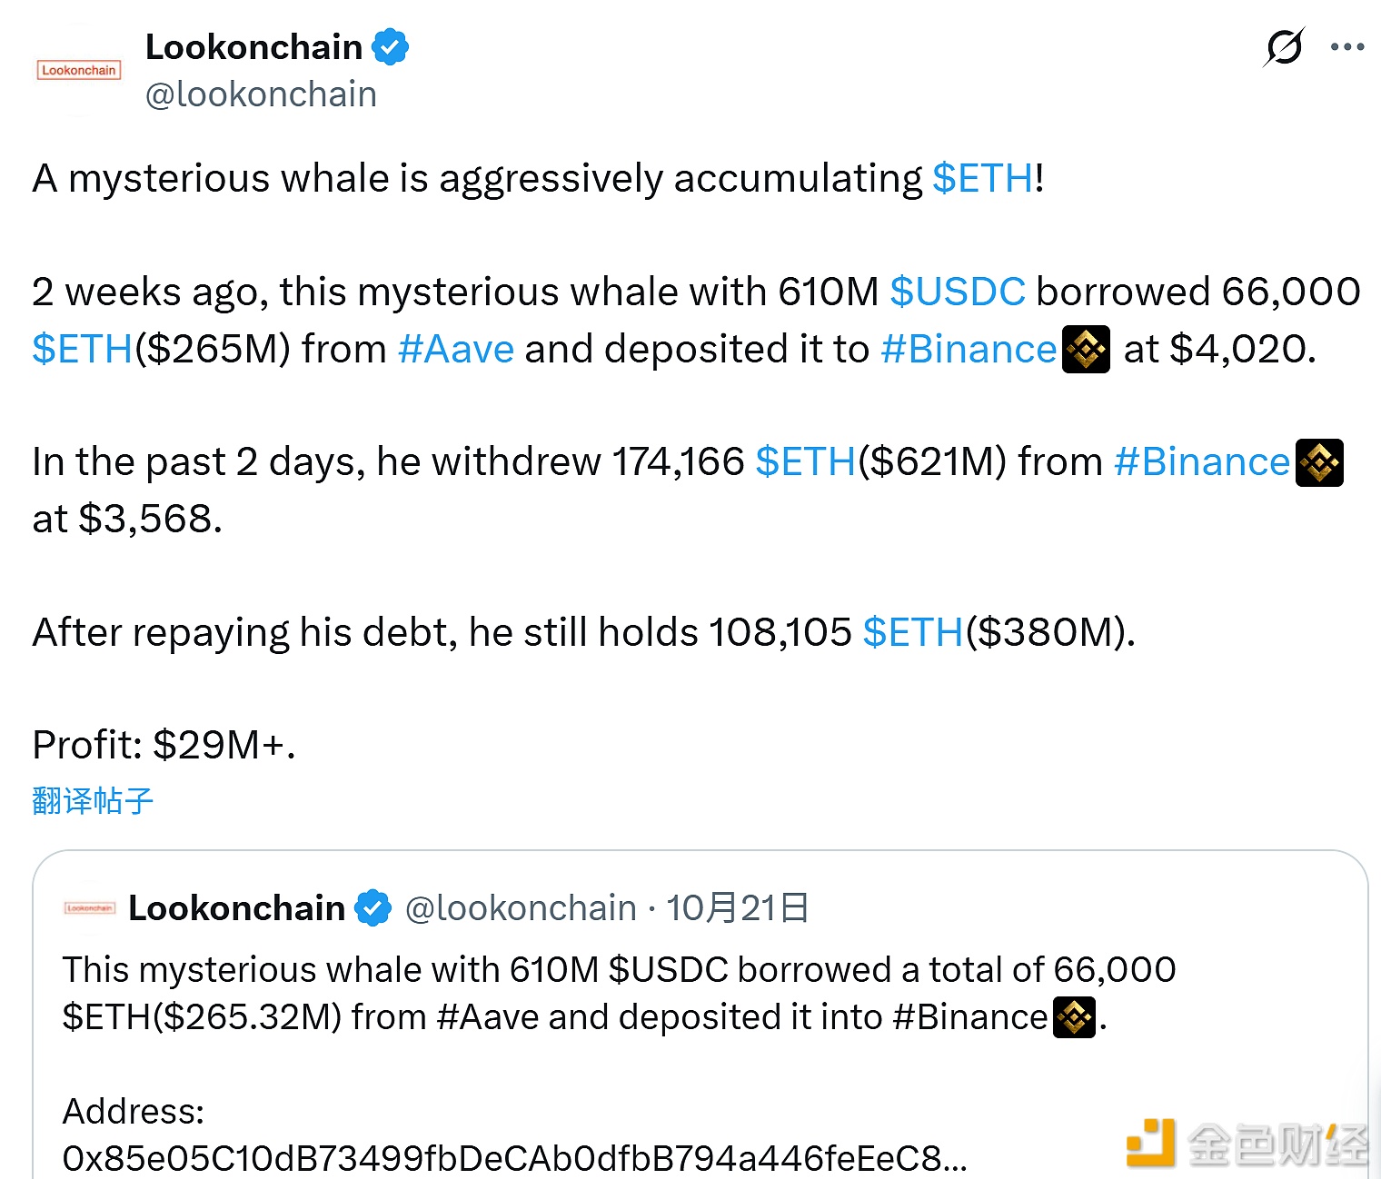The width and height of the screenshot is (1381, 1179).
Task: Open the @lookonchain handle
Action: pyautogui.click(x=262, y=94)
